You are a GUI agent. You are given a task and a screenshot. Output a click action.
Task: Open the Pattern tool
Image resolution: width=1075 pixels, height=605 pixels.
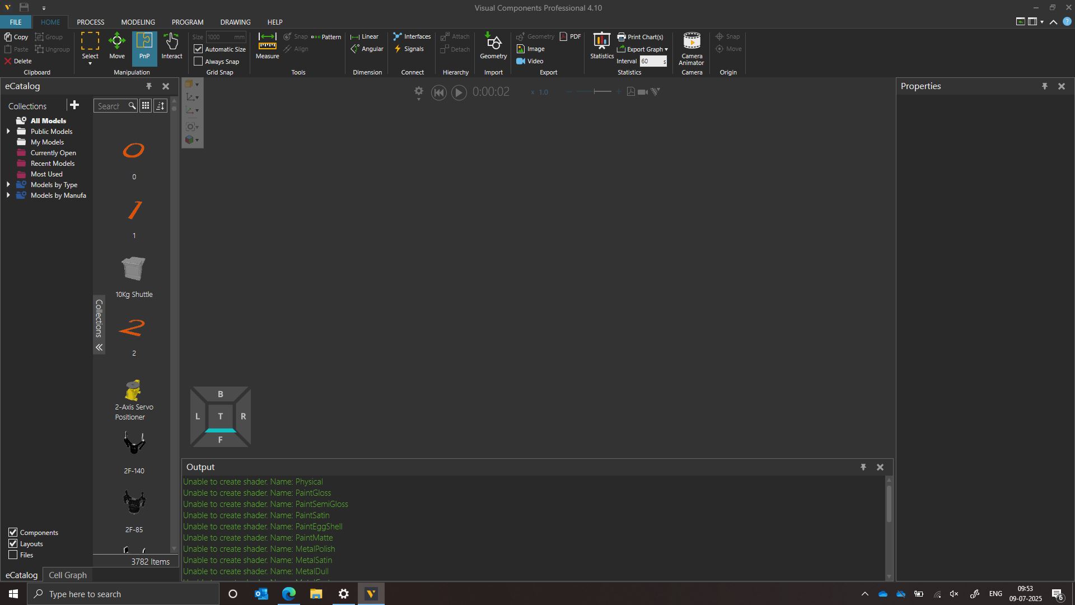click(x=326, y=37)
